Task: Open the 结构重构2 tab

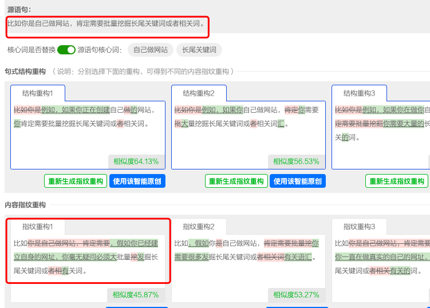Action: tap(199, 93)
